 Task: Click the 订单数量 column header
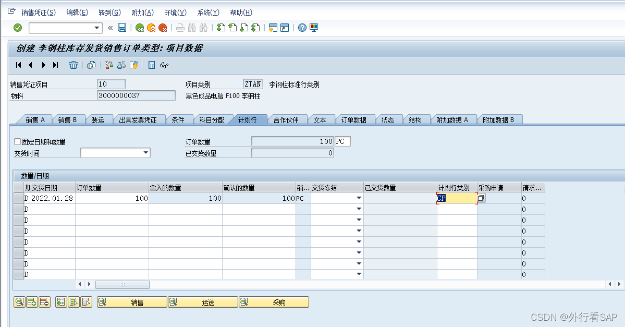tap(112, 187)
